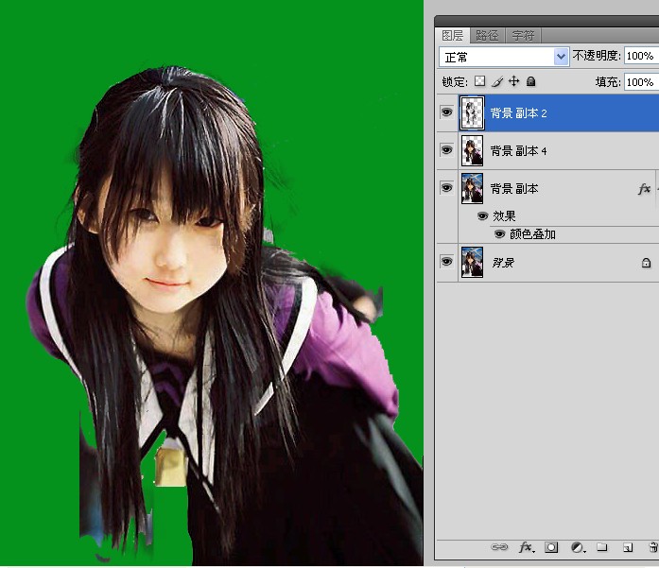Select the 背景 副本 layer name
Image resolution: width=659 pixels, height=568 pixels.
(x=514, y=189)
